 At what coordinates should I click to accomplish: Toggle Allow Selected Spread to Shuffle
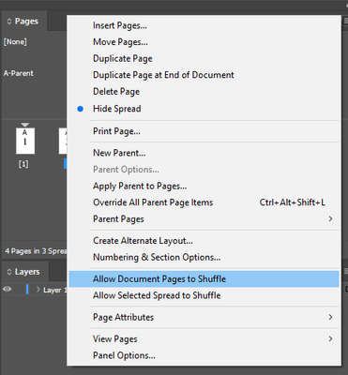pyautogui.click(x=204, y=295)
